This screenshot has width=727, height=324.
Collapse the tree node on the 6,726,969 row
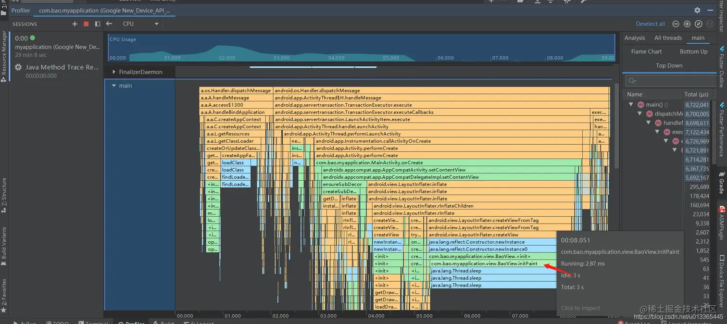(x=666, y=141)
